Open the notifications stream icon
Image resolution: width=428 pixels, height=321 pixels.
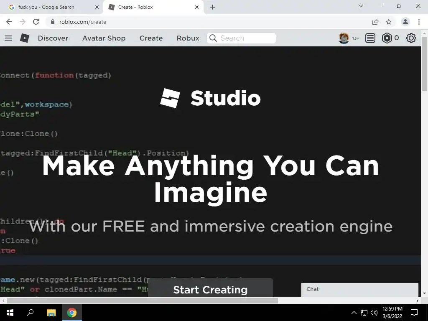(370, 38)
